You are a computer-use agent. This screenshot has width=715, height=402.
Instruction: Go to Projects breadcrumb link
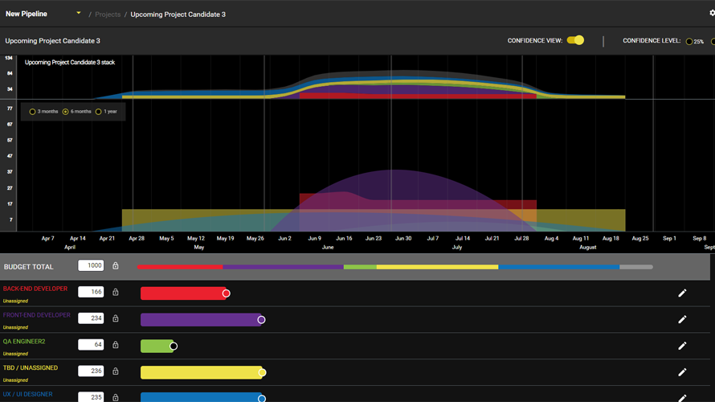point(108,14)
